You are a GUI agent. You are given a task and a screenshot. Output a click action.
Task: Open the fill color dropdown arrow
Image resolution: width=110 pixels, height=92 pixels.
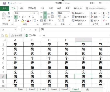25,21
